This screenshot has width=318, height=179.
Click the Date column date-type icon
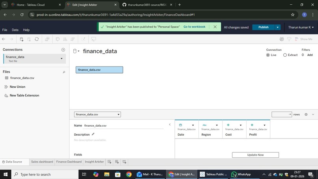click(x=180, y=125)
